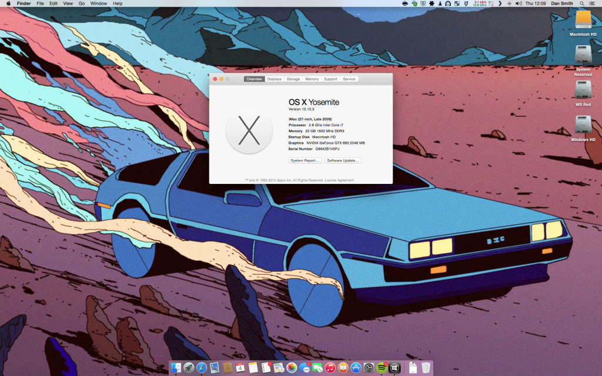Launch Launchpad rocket icon in Dock
This screenshot has width=602, height=376.
(x=189, y=368)
